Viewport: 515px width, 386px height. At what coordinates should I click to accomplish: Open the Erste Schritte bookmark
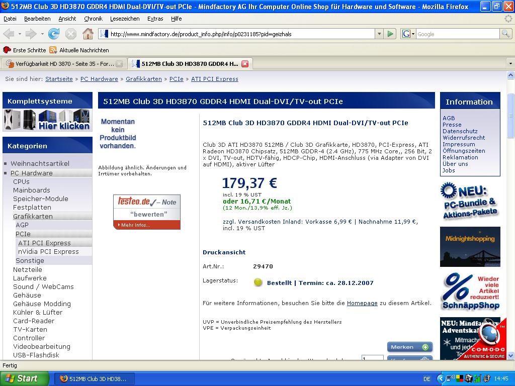[25, 50]
